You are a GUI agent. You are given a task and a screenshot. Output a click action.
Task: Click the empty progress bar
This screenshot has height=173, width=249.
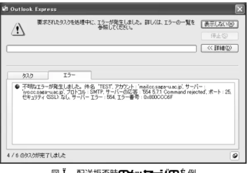(x=102, y=49)
